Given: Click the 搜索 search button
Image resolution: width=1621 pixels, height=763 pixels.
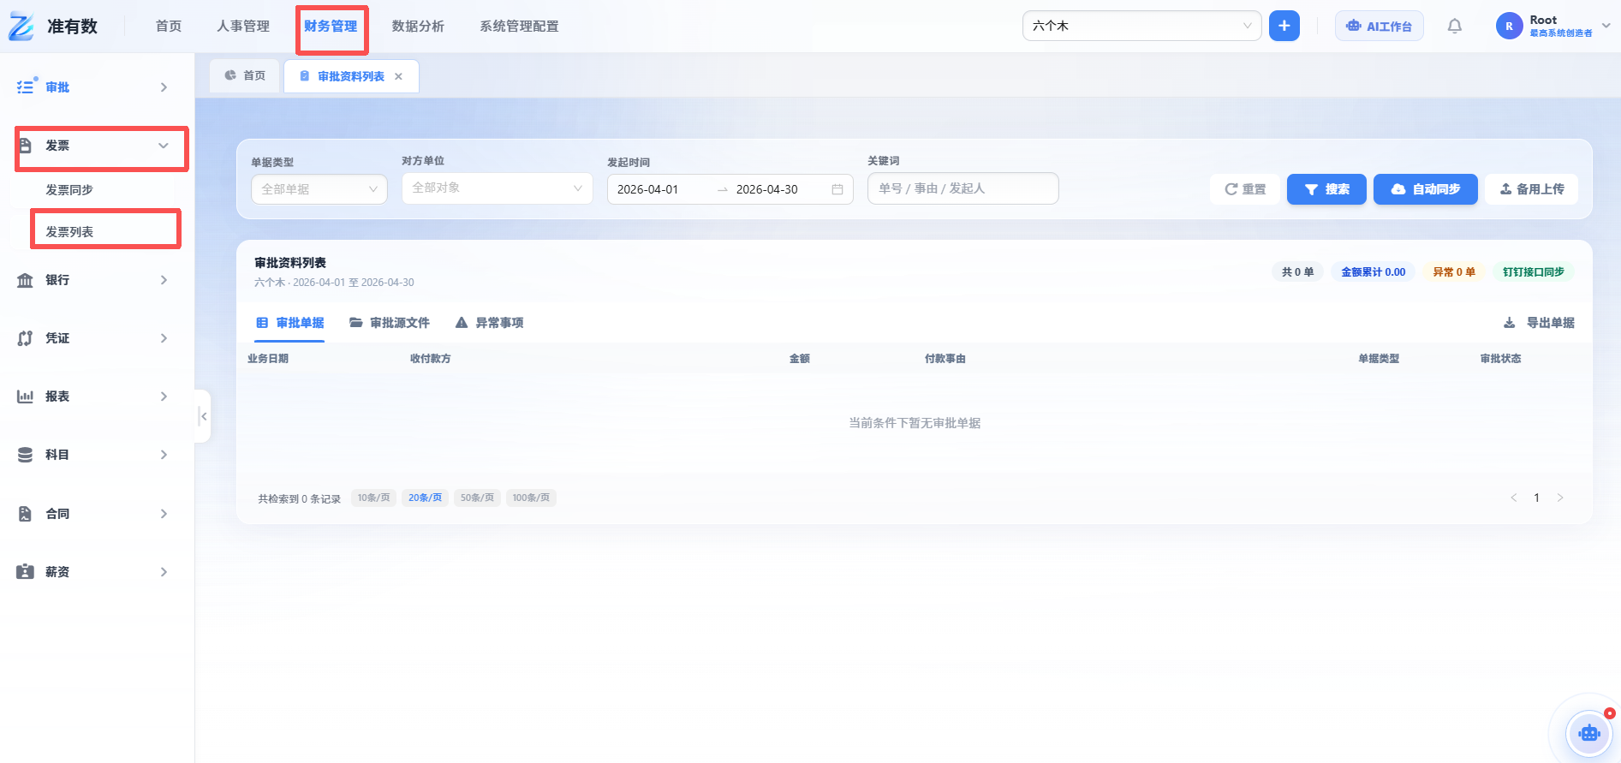Looking at the screenshot, I should point(1326,189).
